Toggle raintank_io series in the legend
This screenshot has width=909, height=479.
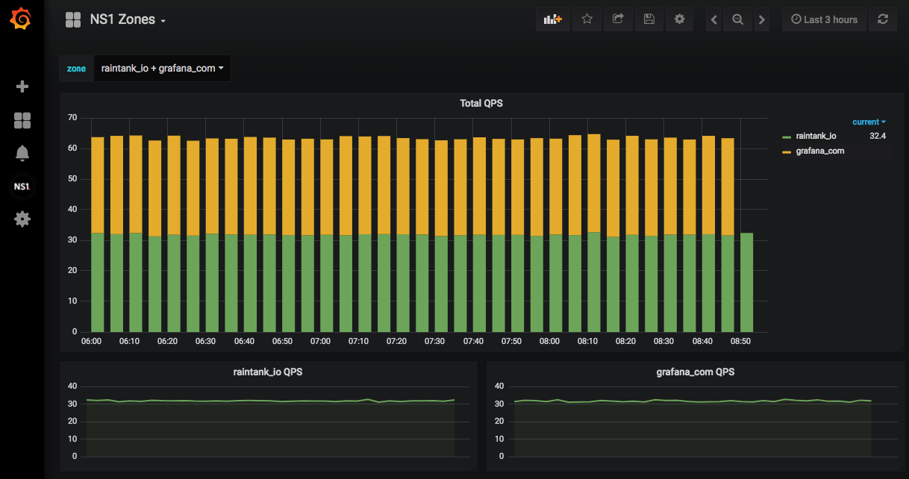816,136
